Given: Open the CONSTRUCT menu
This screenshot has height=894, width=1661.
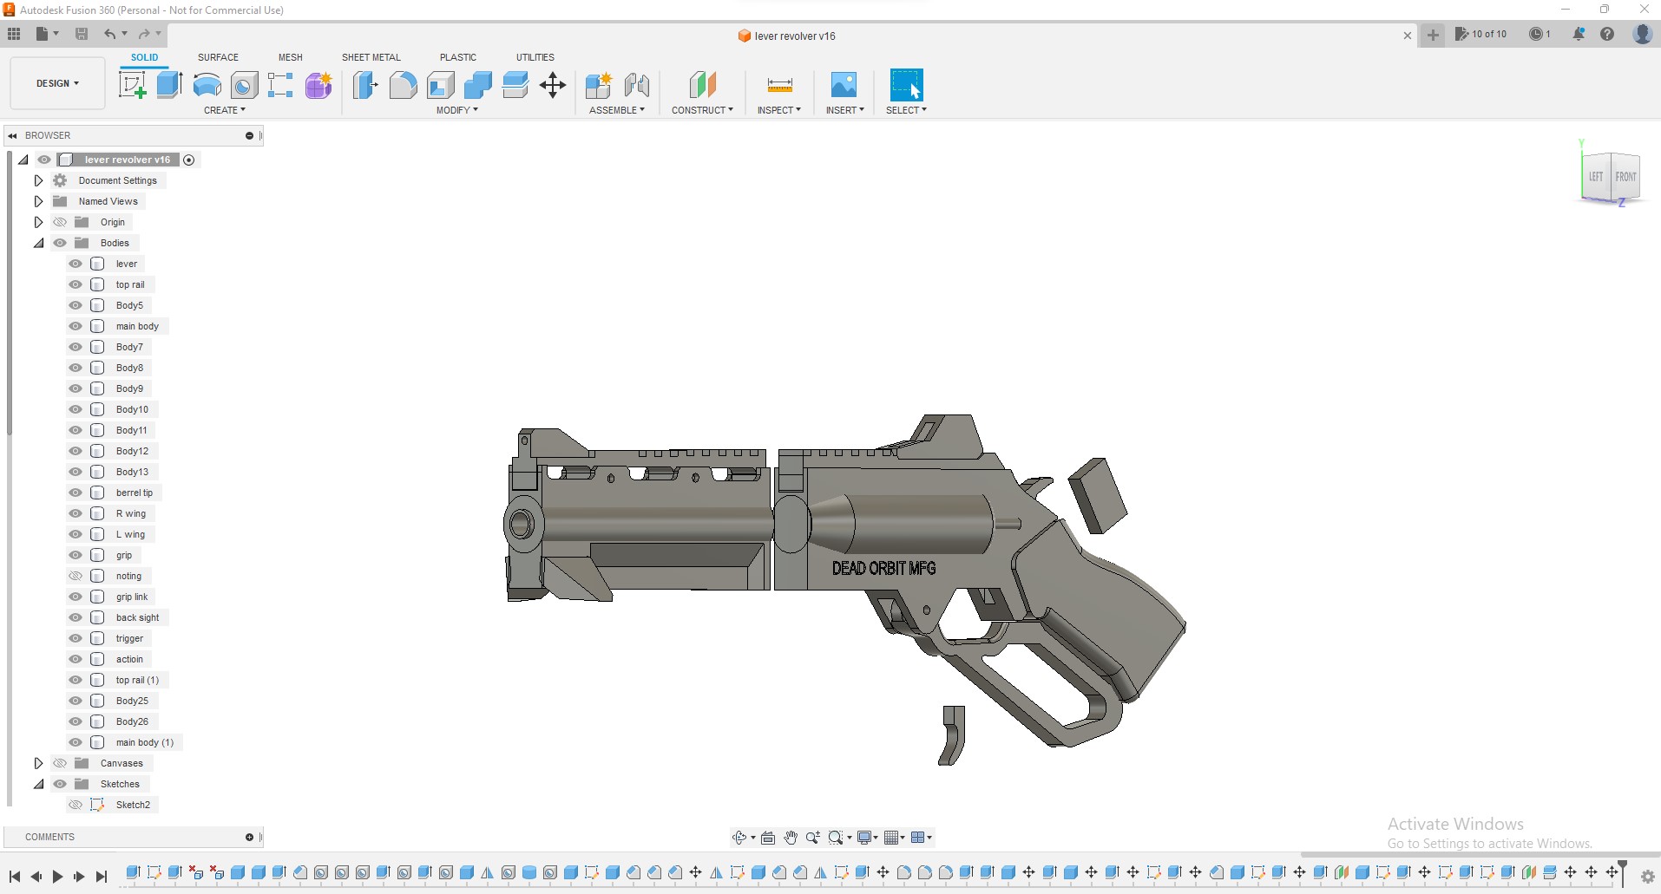Looking at the screenshot, I should point(702,110).
